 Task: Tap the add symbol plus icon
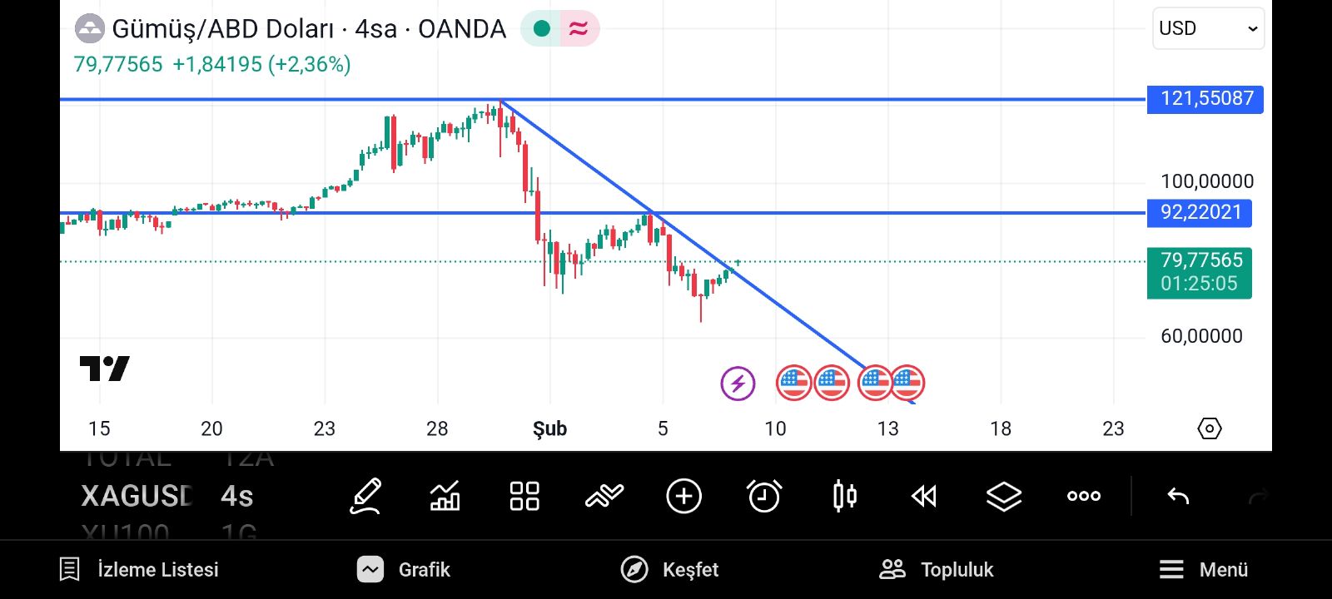(684, 497)
